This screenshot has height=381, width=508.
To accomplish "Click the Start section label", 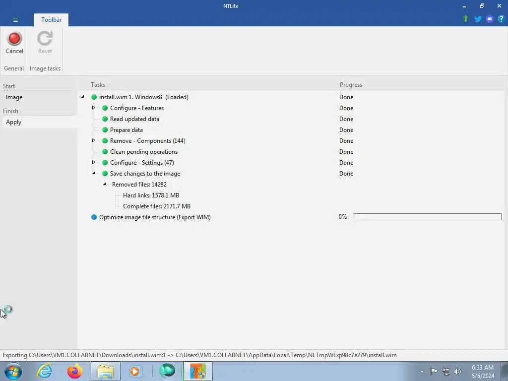I will [9, 86].
